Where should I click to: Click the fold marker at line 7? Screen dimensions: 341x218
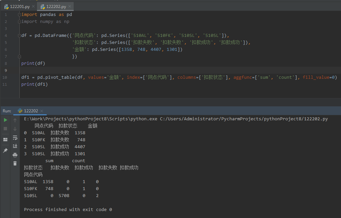[19, 56]
